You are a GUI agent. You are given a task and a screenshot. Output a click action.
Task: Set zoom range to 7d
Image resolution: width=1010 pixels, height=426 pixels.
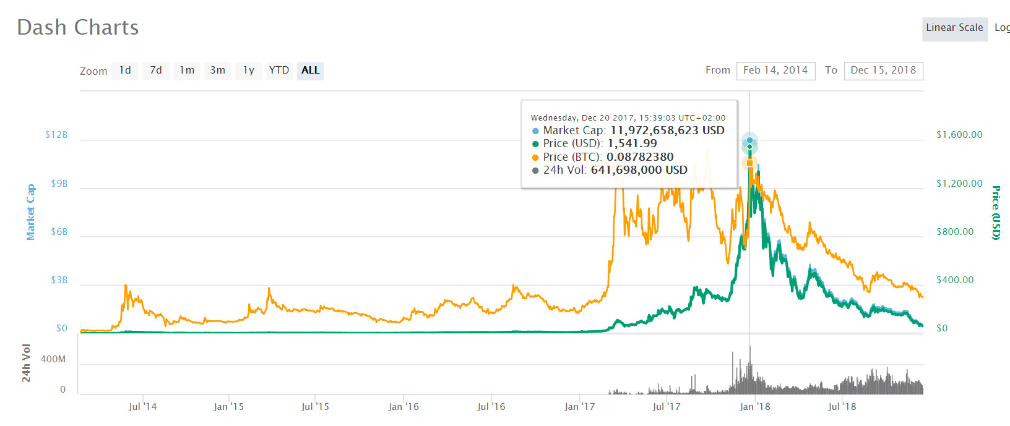coord(156,70)
